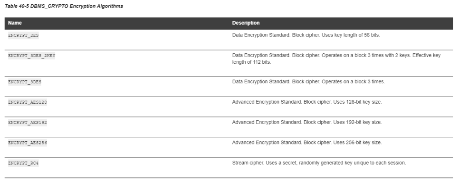Select the ENCRYPT_AES128 name cell
This screenshot has width=459, height=184.
tap(28, 102)
